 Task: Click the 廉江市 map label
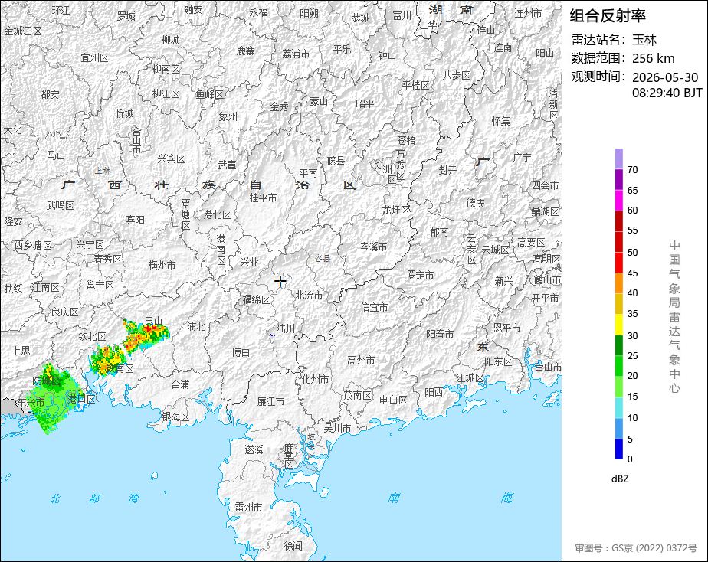(271, 401)
